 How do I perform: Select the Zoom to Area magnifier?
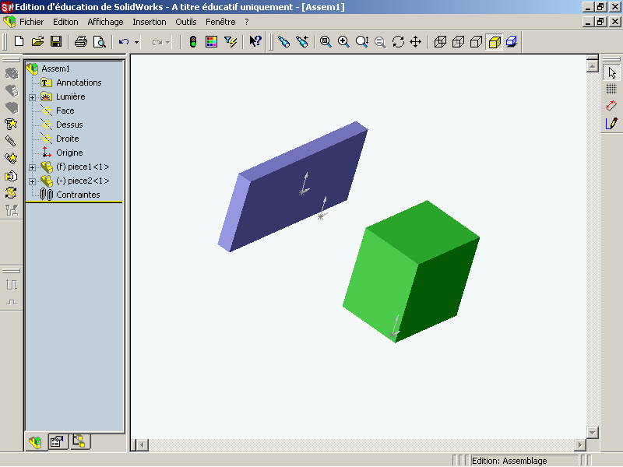click(x=343, y=42)
